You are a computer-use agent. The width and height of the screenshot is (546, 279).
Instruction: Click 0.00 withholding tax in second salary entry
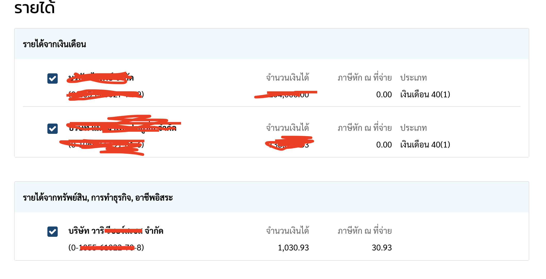384,145
